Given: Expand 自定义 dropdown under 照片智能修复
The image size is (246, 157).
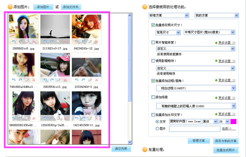Looking at the screenshot, I should (x=196, y=49).
